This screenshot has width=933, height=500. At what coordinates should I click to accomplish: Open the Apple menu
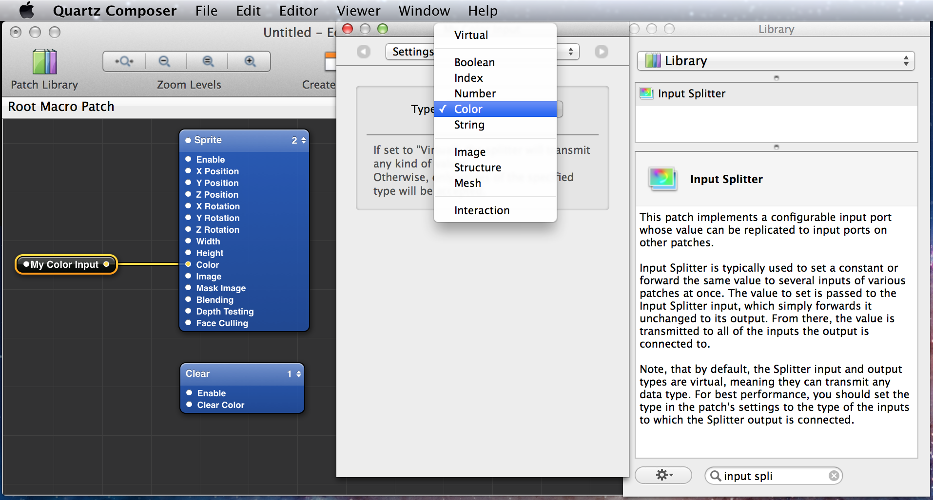[27, 10]
